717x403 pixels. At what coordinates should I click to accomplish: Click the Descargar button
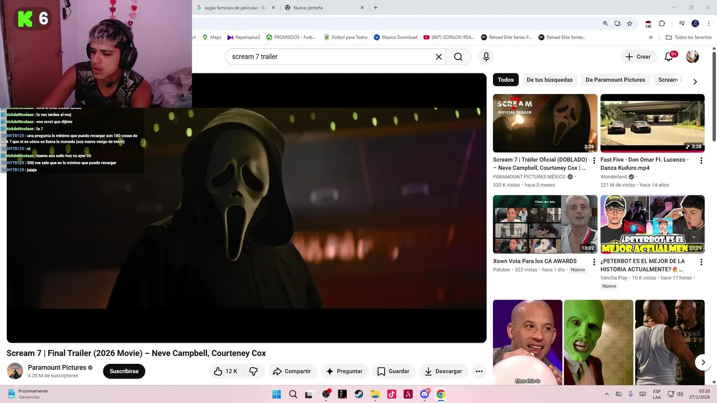[x=443, y=371]
